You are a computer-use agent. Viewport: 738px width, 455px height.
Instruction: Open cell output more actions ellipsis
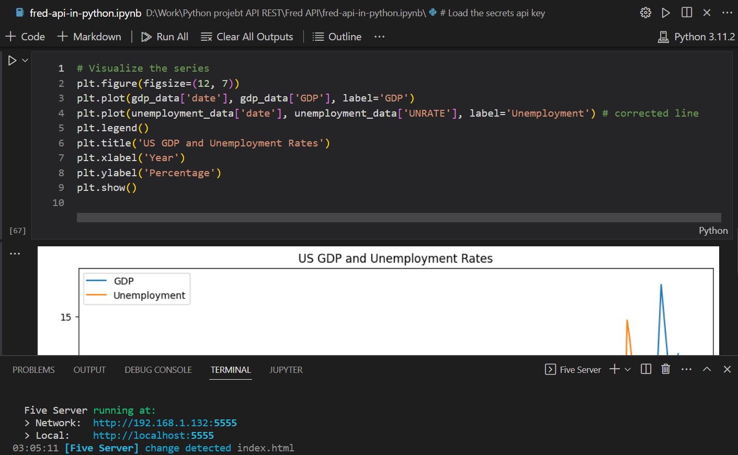click(15, 254)
